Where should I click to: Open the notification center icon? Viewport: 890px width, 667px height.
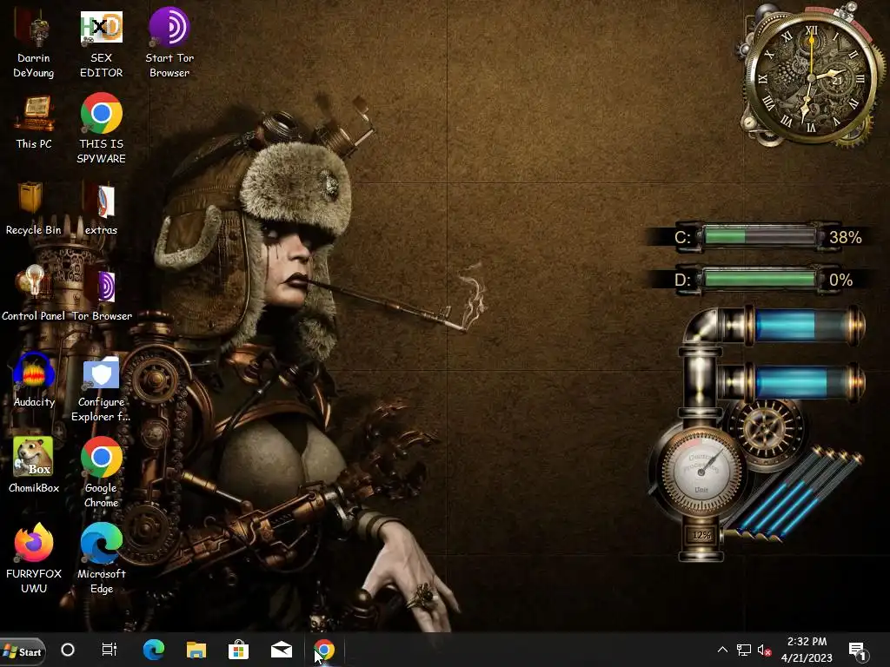click(x=857, y=650)
